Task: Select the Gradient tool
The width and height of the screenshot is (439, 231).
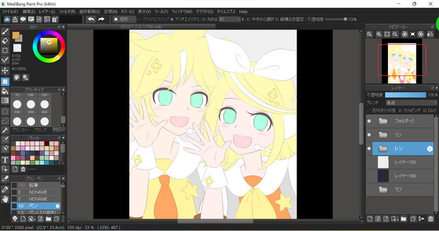Action: [x=5, y=100]
